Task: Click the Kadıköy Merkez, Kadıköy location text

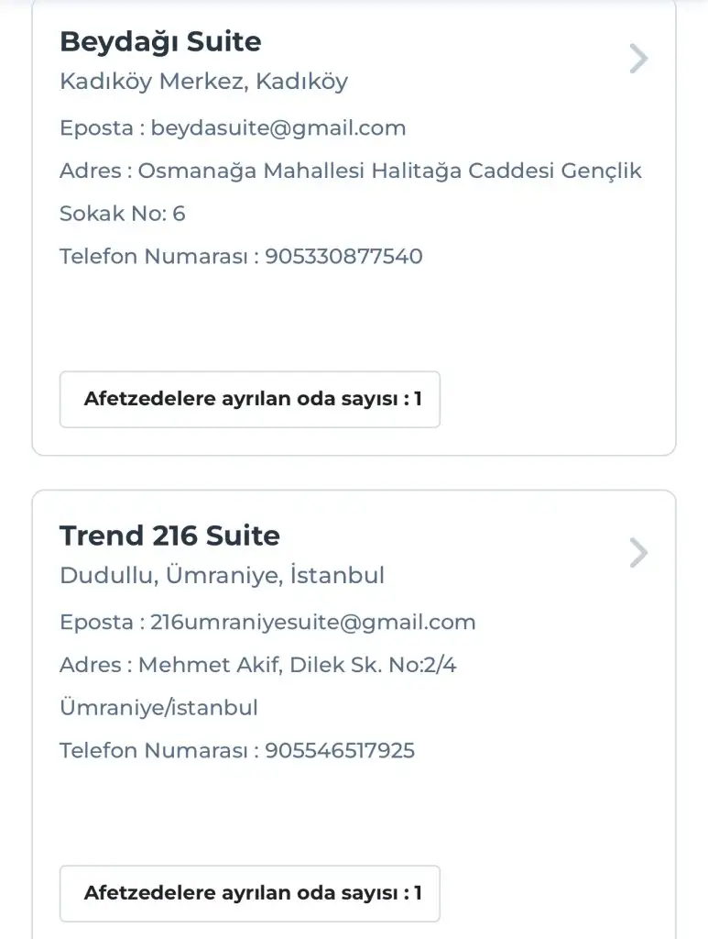Action: [203, 82]
